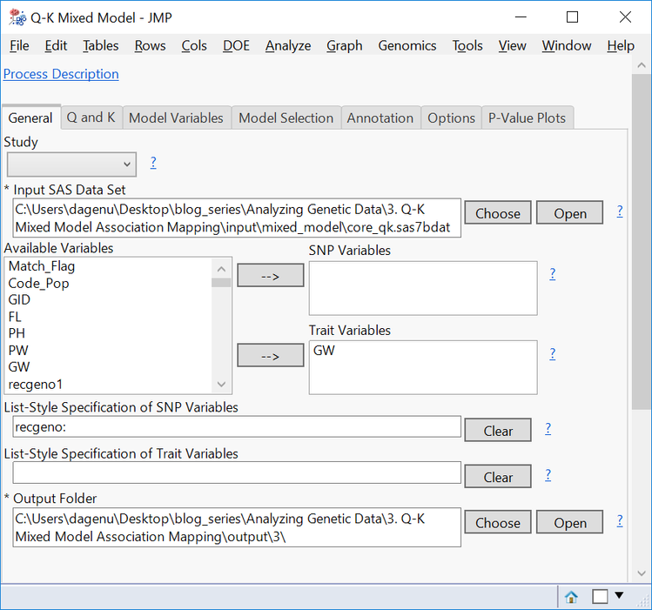Switch to the Q and K tab
This screenshot has width=652, height=610.
pyautogui.click(x=91, y=117)
